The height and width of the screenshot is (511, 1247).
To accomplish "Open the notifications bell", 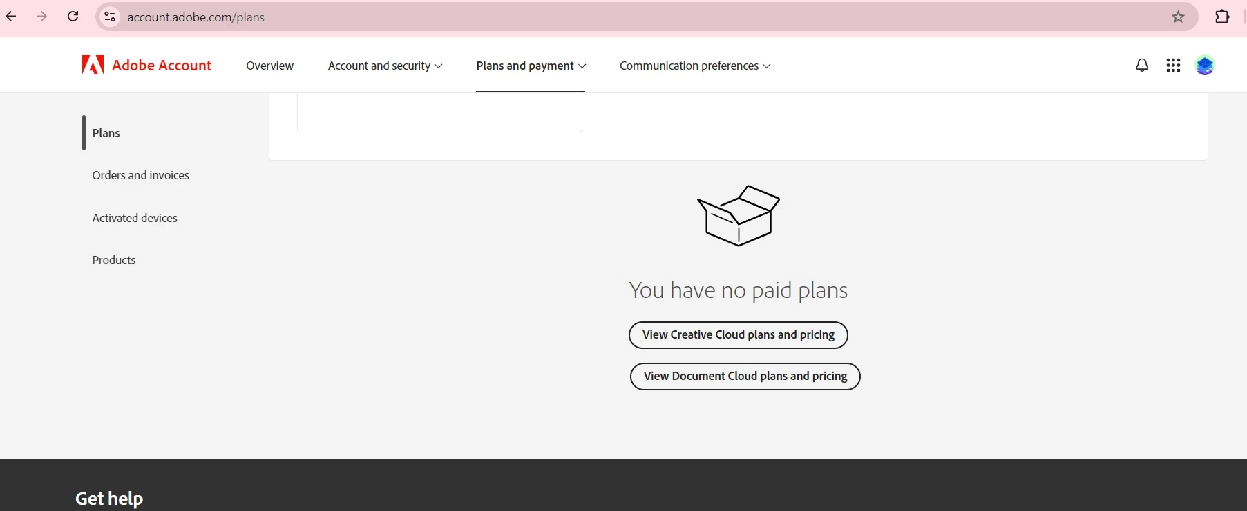I will 1142,65.
